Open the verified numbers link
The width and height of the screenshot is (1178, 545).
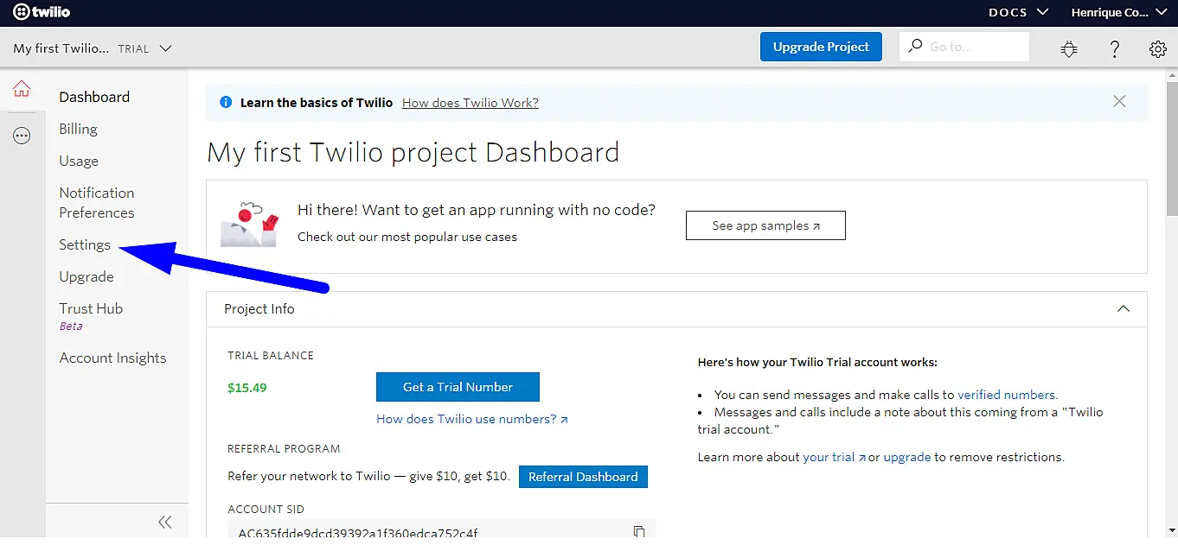pos(1007,395)
